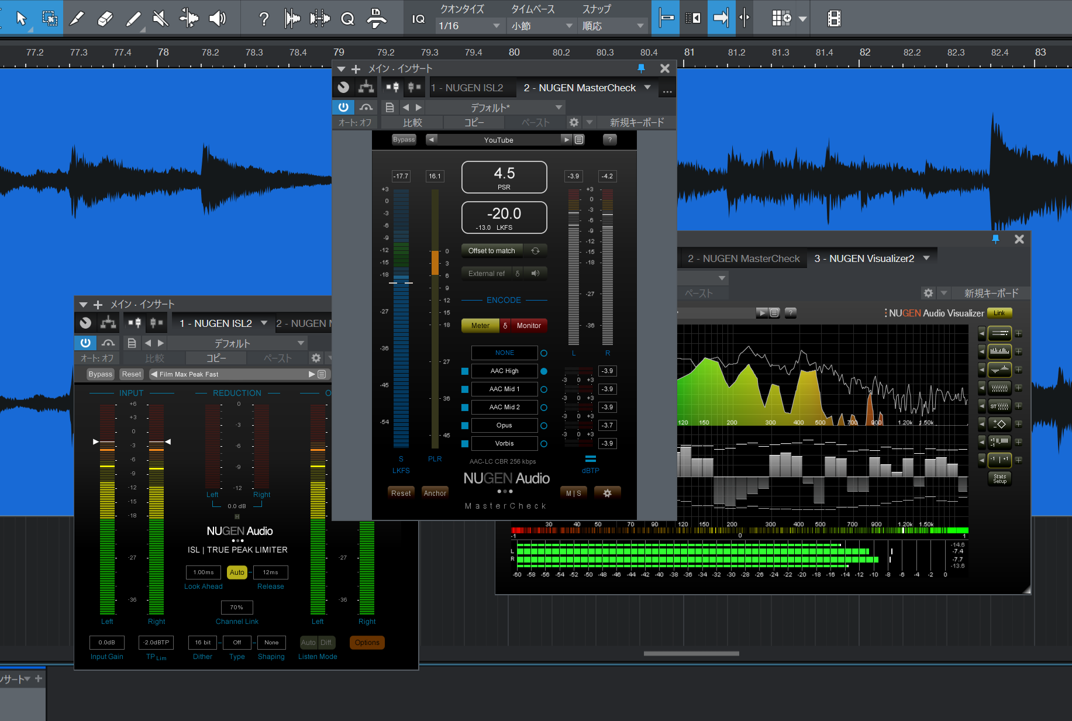Toggle cursor follows edit position icon

point(744,18)
